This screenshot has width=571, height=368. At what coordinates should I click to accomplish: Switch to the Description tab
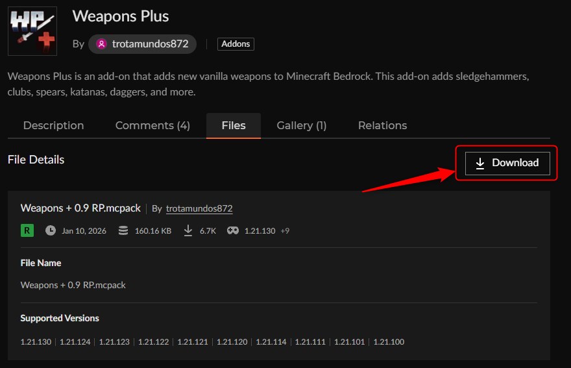pos(53,125)
